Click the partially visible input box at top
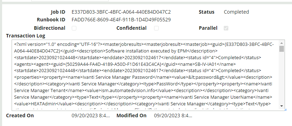 pos(70,1)
